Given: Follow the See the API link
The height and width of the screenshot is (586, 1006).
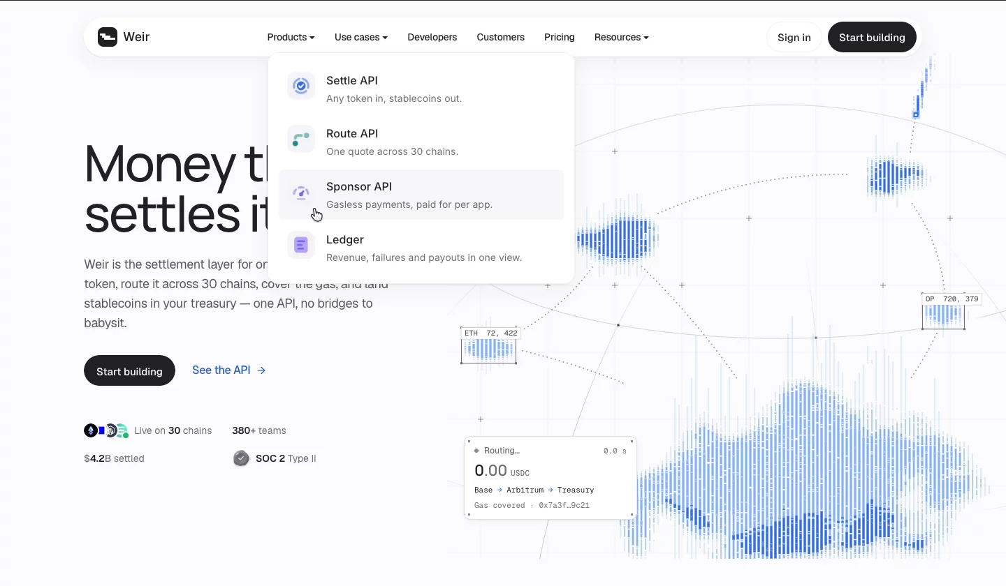Looking at the screenshot, I should tap(229, 370).
